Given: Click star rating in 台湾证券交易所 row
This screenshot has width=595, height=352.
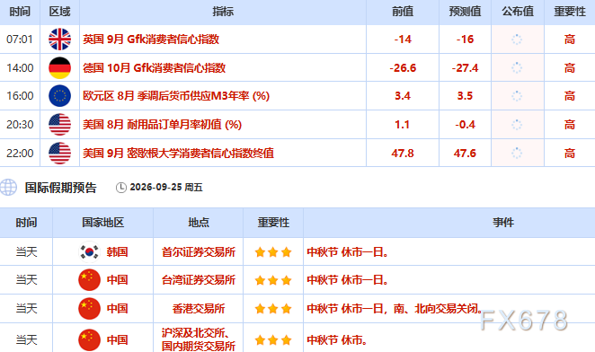Looking at the screenshot, I should coord(273,280).
